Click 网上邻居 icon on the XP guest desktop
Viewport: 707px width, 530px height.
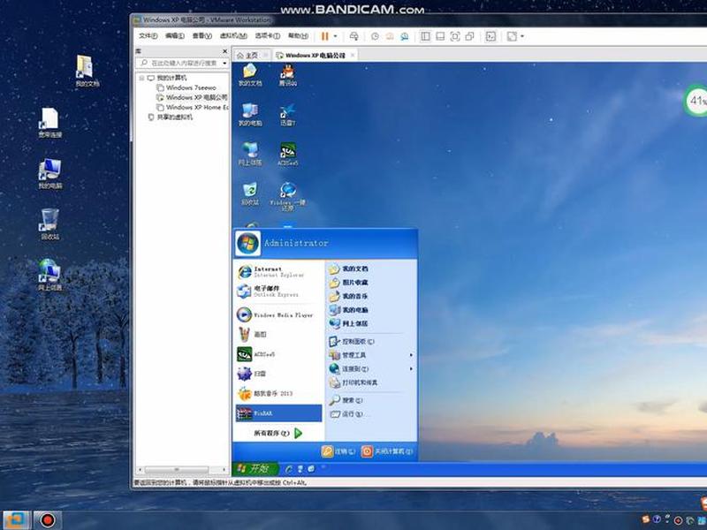pos(250,154)
